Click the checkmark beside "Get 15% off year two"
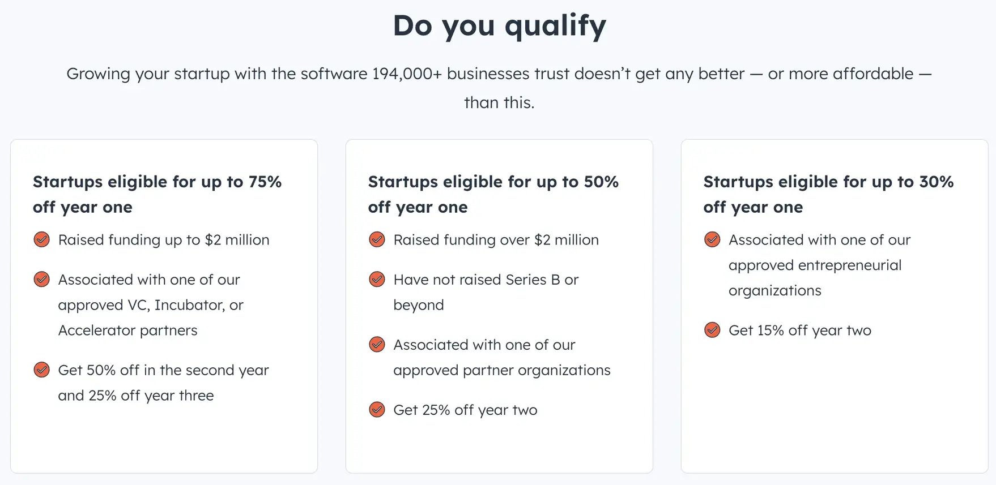Image resolution: width=996 pixels, height=485 pixels. (x=712, y=329)
